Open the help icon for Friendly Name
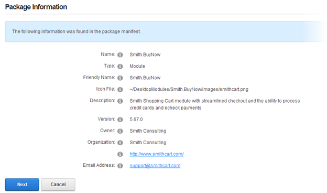The height and width of the screenshot is (193, 327). point(120,78)
